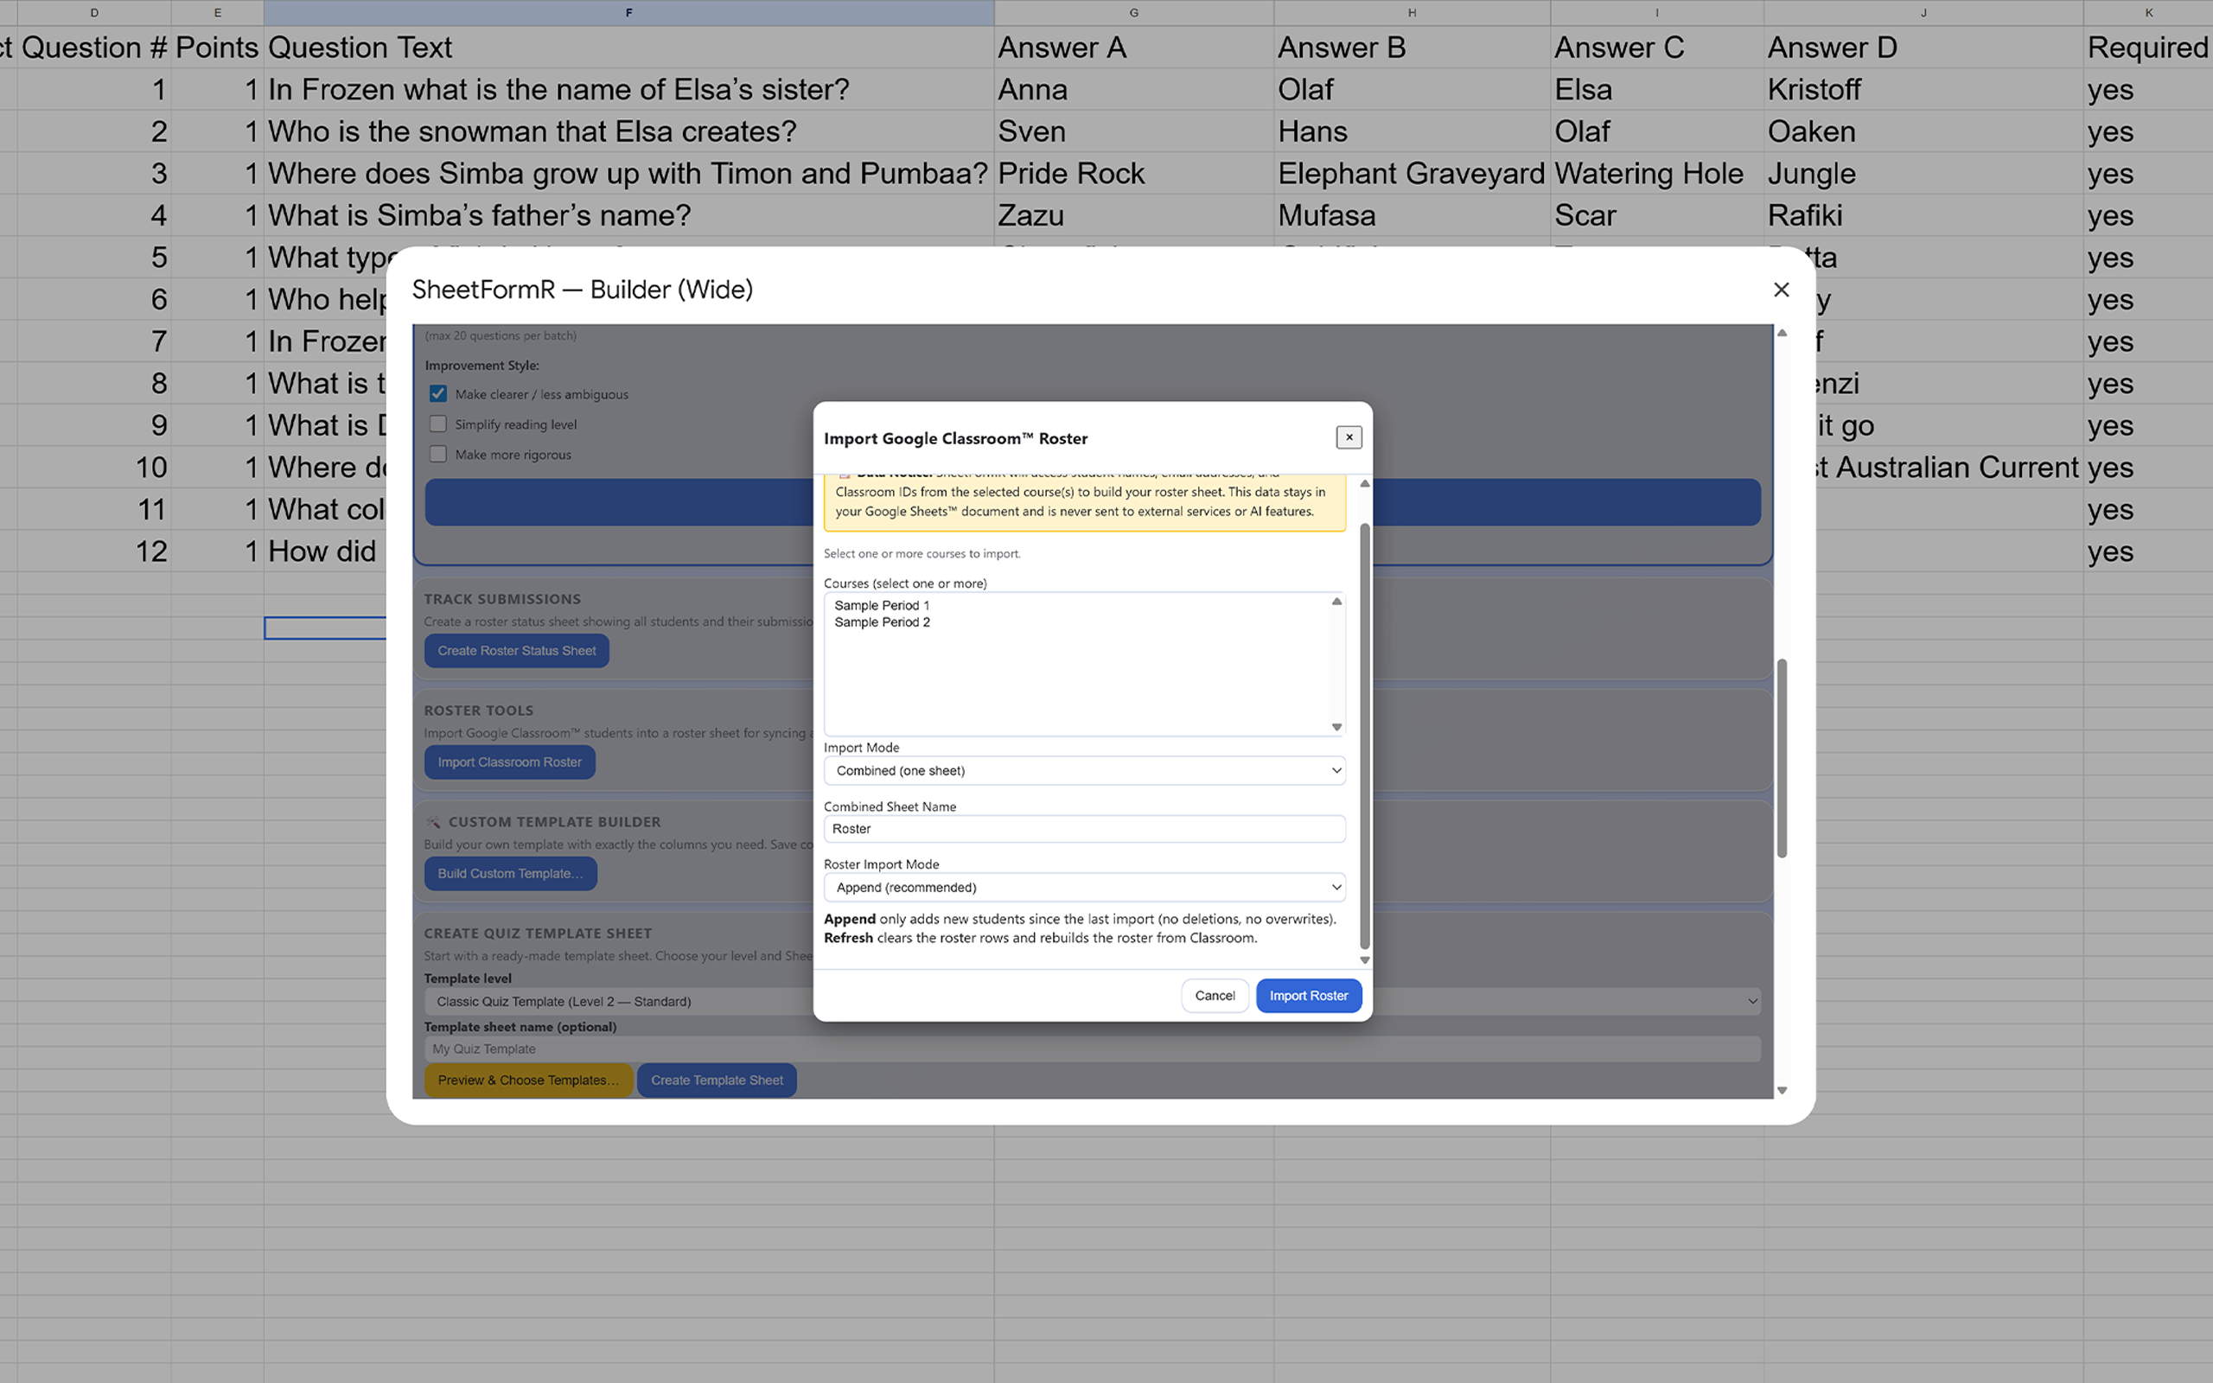
Task: Click Preview & Choose Templates button
Action: tap(528, 1080)
